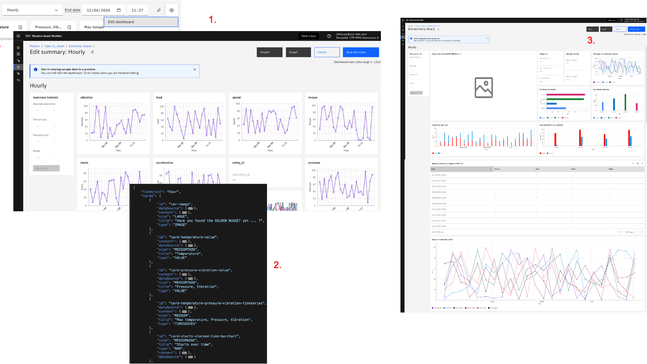
Task: Click the user account info chrlucas@au1.ibm.com
Action: 357,36
